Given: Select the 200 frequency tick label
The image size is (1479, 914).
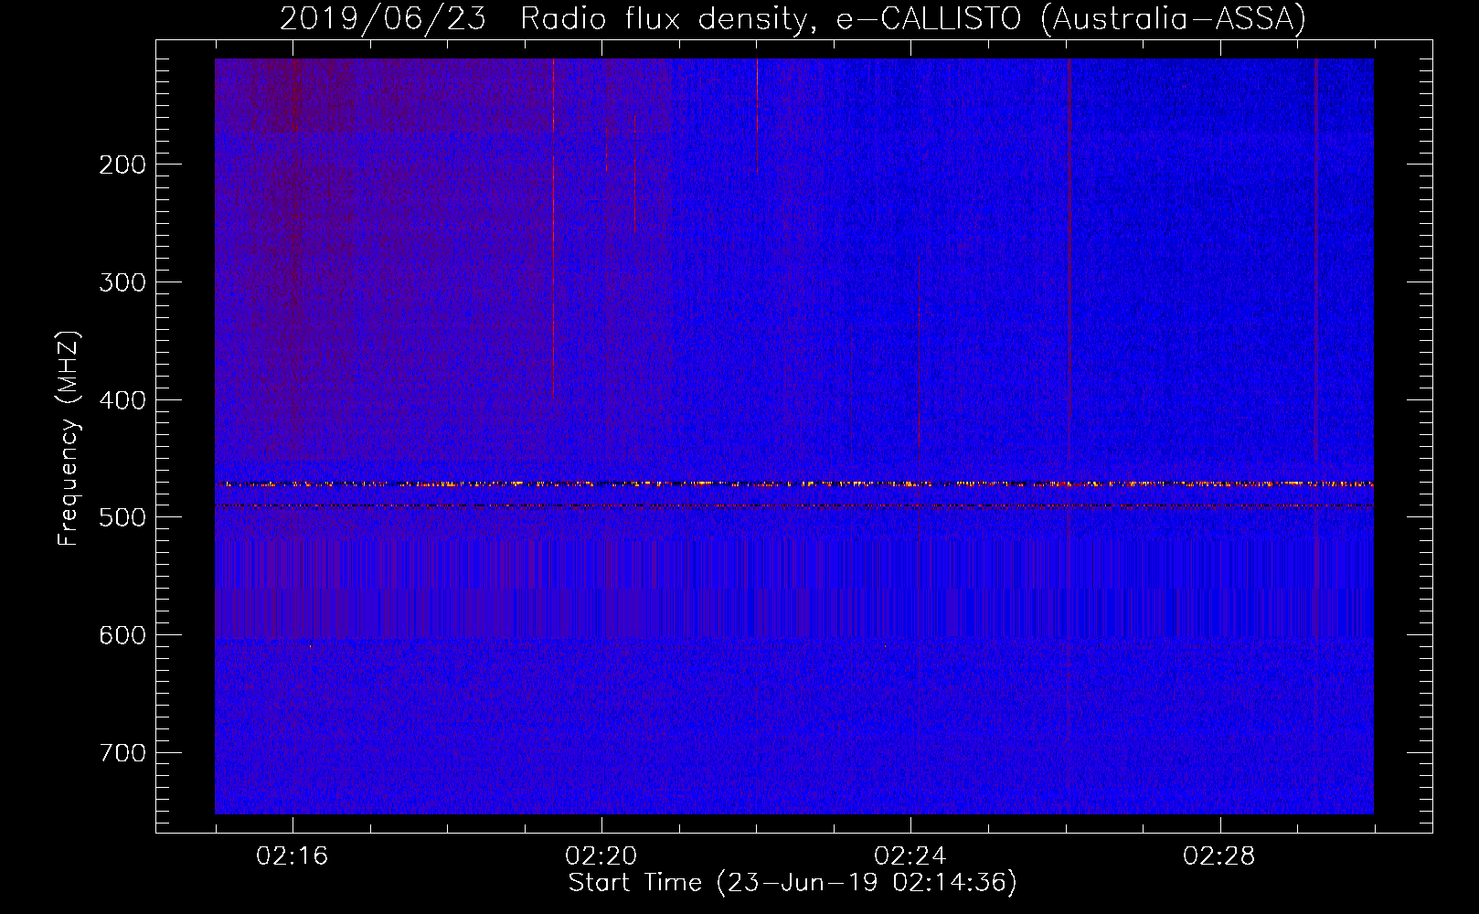Looking at the screenshot, I should click(x=122, y=165).
